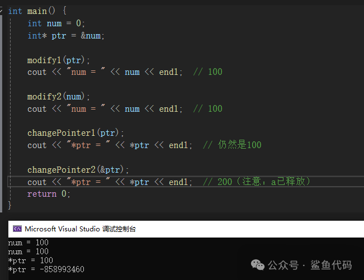Screen dimensions: 364x280
Task: Click the 'changePointer2(&ptr);' call
Action: click(78, 169)
